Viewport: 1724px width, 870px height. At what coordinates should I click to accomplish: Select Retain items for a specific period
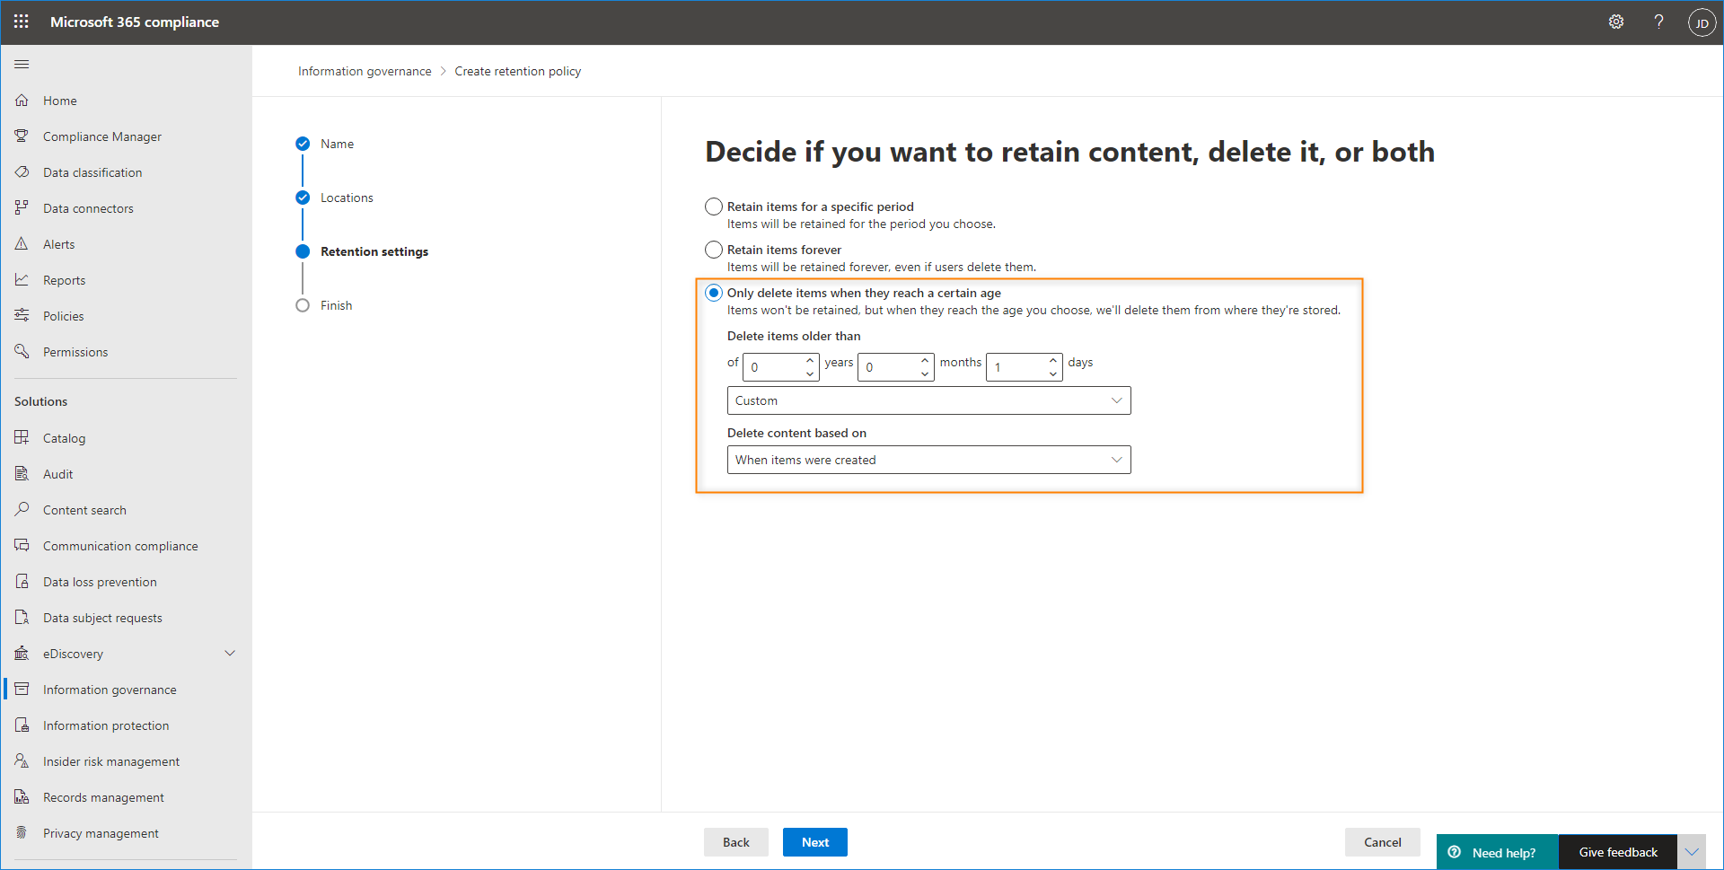(713, 206)
